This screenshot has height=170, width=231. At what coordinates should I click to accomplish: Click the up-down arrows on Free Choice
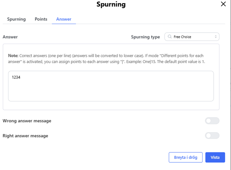coord(216,37)
